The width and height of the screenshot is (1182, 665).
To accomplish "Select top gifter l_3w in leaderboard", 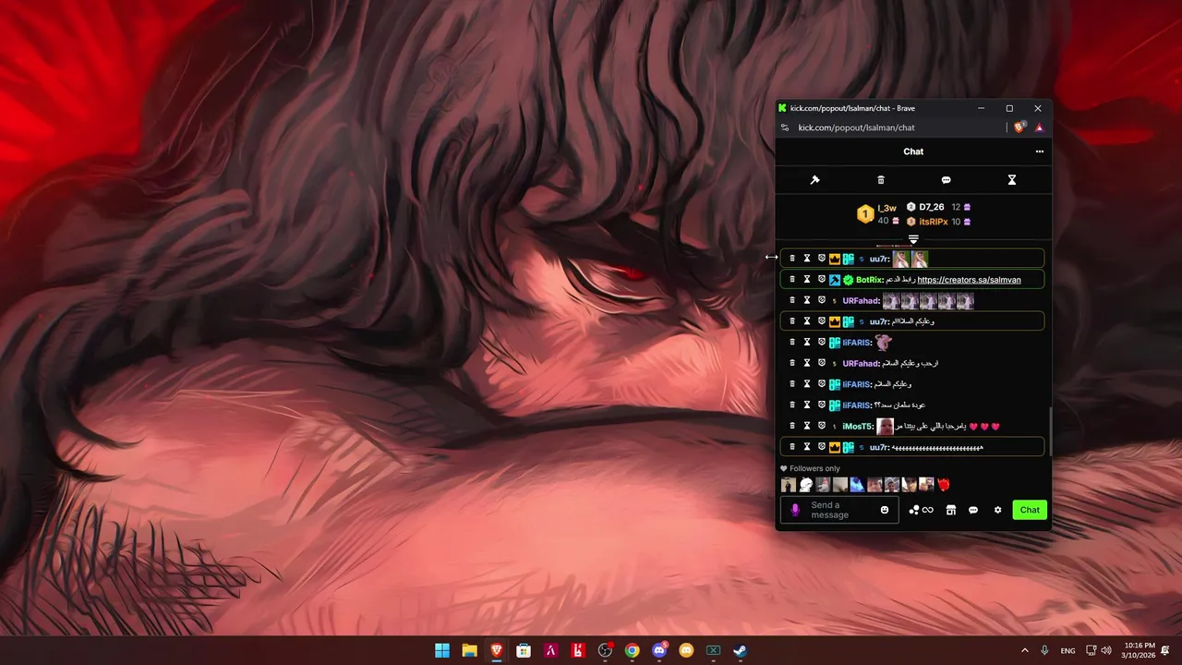I will [x=886, y=208].
